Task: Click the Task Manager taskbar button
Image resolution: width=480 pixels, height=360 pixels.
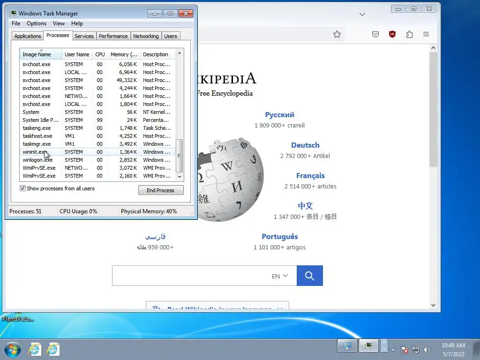Action: pyautogui.click(x=368, y=346)
